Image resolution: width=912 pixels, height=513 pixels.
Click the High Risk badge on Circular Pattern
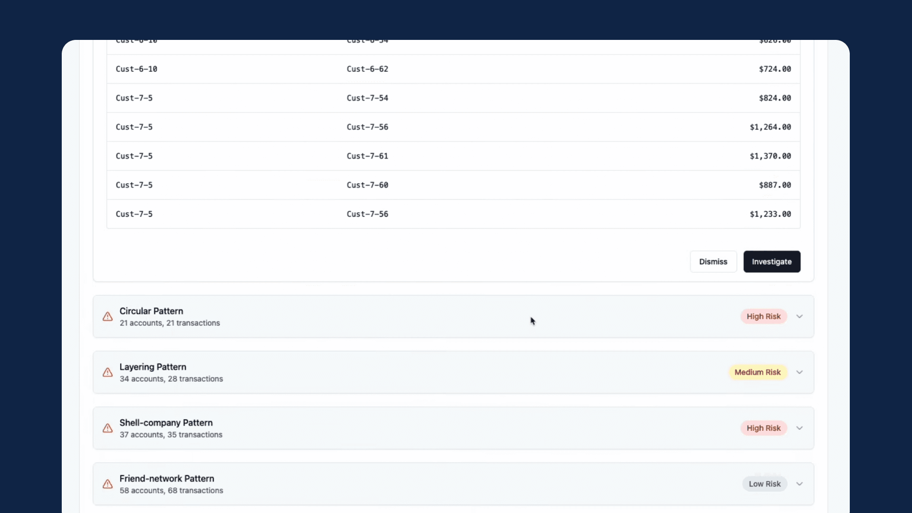(x=763, y=317)
